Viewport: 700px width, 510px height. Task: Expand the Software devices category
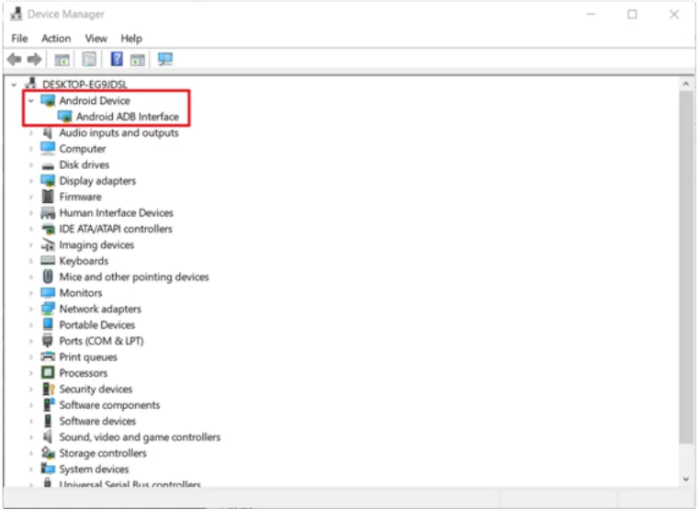tap(31, 422)
